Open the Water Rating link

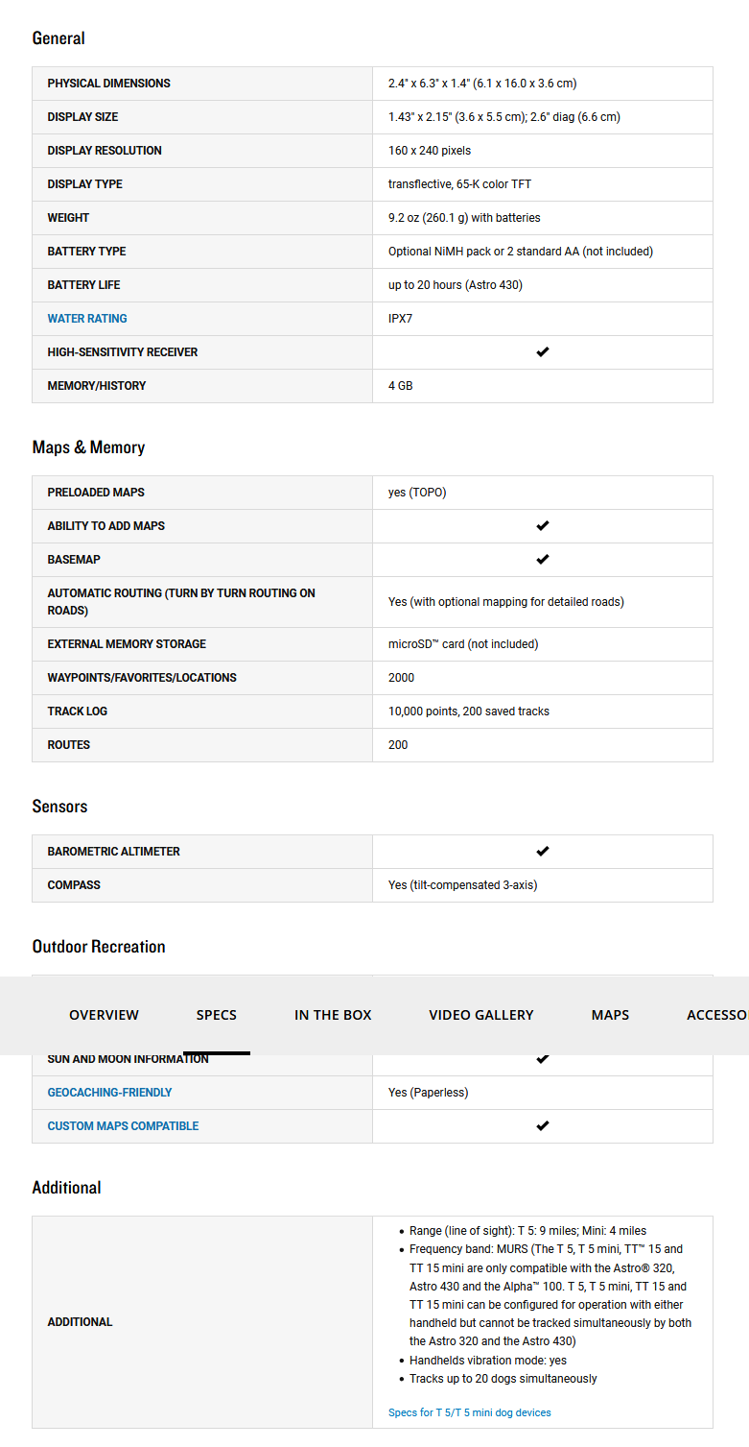[87, 319]
